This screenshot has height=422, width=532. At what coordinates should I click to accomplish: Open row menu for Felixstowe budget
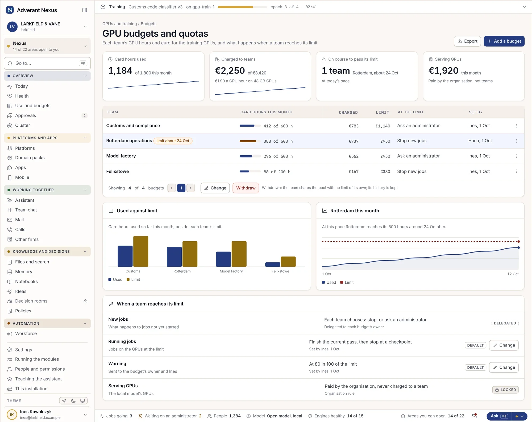point(517,171)
